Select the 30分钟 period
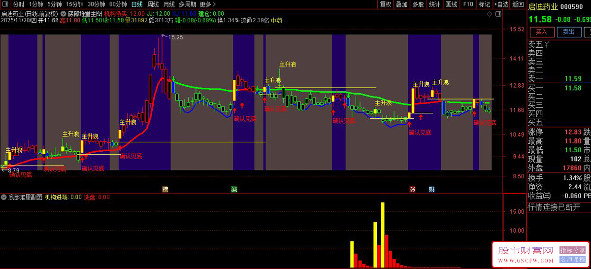This screenshot has height=269, width=591. [97, 4]
